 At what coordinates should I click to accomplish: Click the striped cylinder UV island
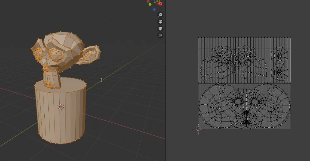pos(244,60)
